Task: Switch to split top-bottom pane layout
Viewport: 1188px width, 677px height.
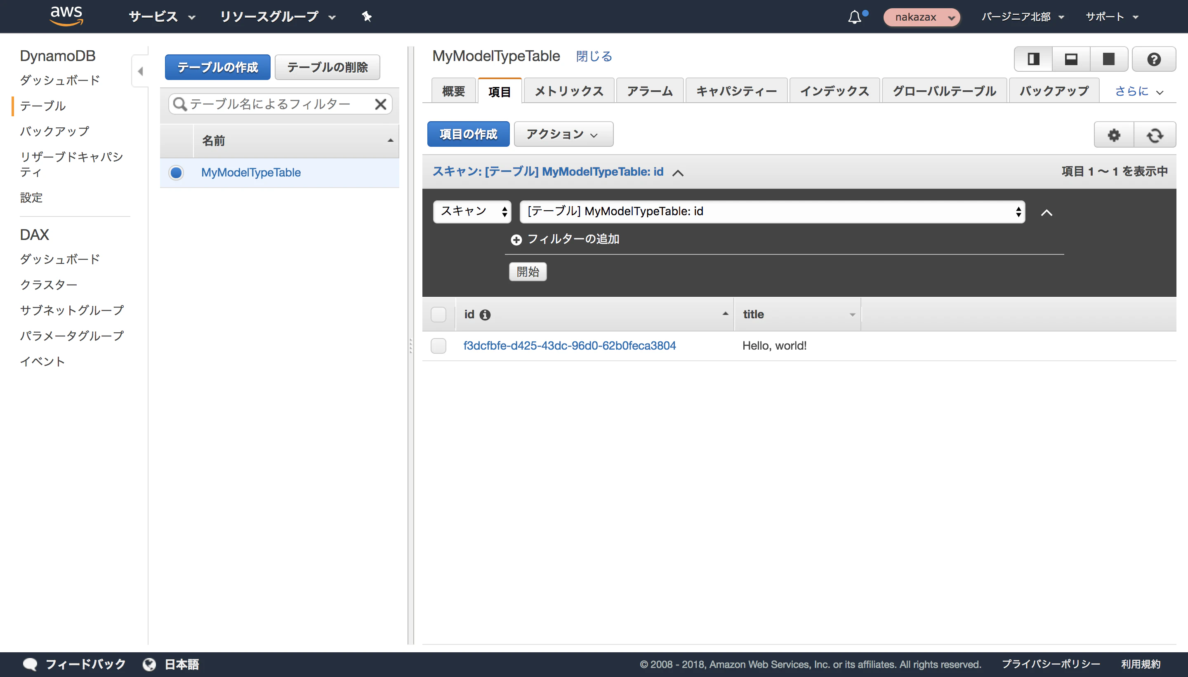Action: coord(1071,59)
